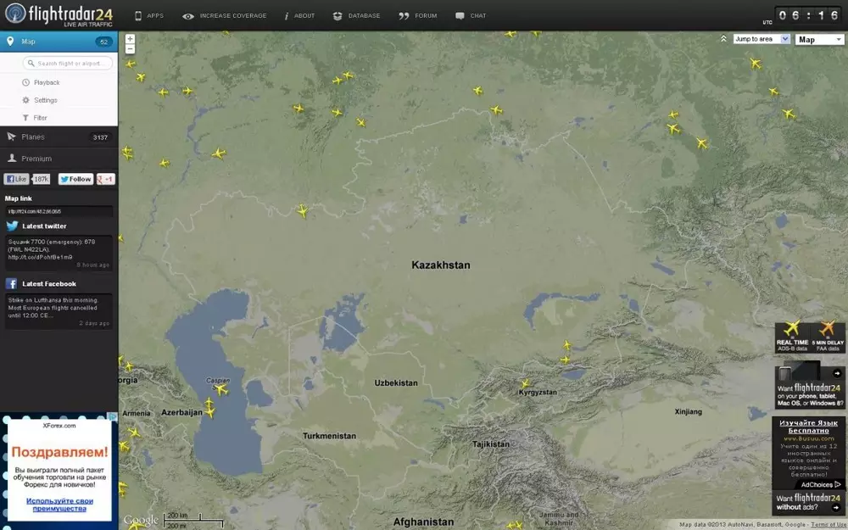Open the Premium sidebar section
This screenshot has height=530, width=848.
coord(36,159)
